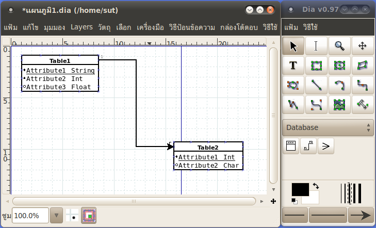Image resolution: width=376 pixels, height=228 pixels.
Task: Open แฟ้ม menu in Dia toolbox
Action: click(x=291, y=27)
